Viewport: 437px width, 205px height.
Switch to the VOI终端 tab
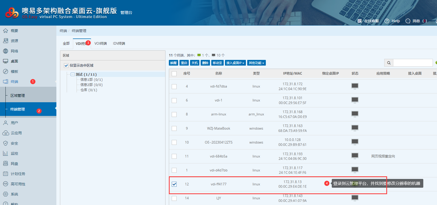[100, 43]
